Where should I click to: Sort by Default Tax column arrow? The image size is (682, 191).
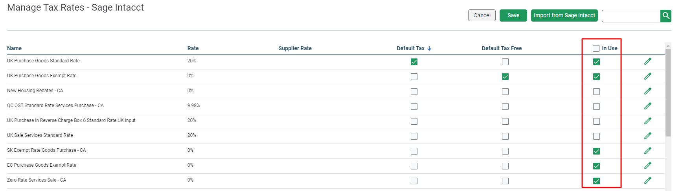click(429, 48)
